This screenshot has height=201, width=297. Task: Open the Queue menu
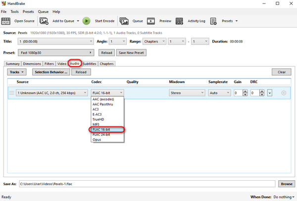[43, 11]
